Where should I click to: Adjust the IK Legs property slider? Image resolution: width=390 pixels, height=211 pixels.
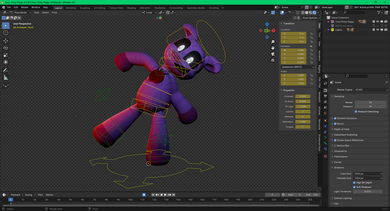[x=303, y=106]
